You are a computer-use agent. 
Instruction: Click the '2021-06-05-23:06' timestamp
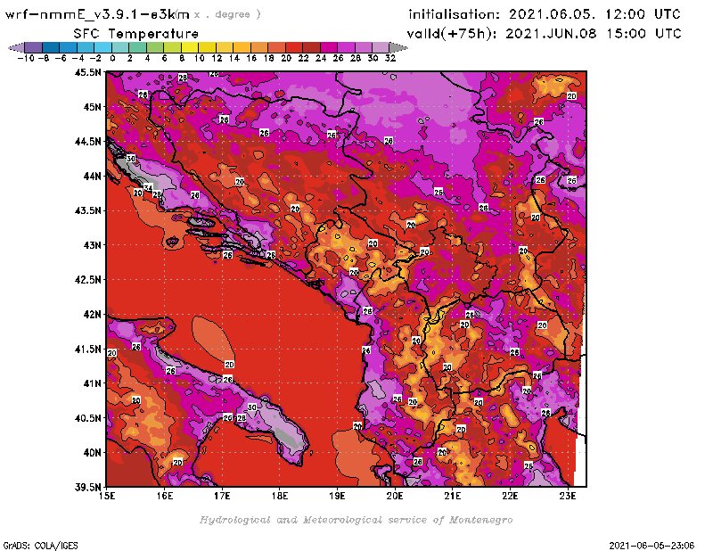coord(652,545)
